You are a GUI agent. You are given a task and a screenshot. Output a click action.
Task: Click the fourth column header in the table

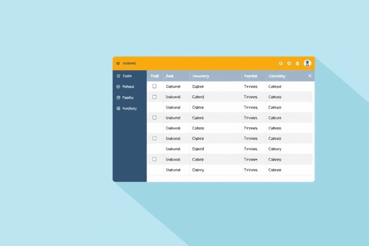coord(250,76)
